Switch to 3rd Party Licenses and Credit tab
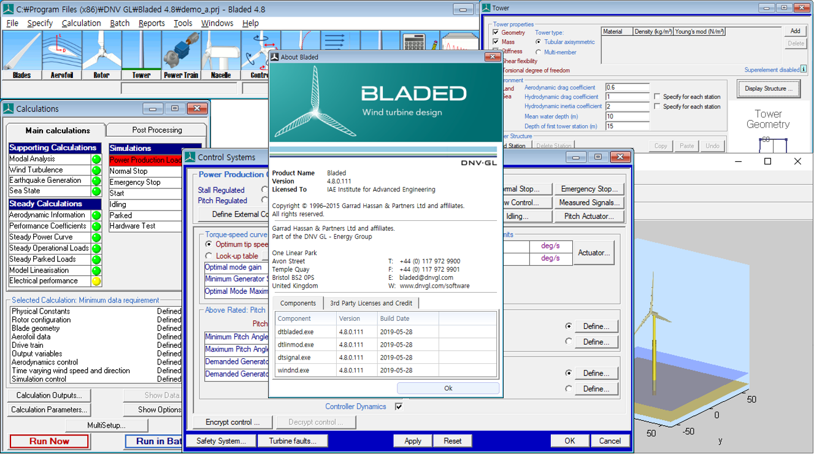This screenshot has width=814, height=454. [x=371, y=303]
